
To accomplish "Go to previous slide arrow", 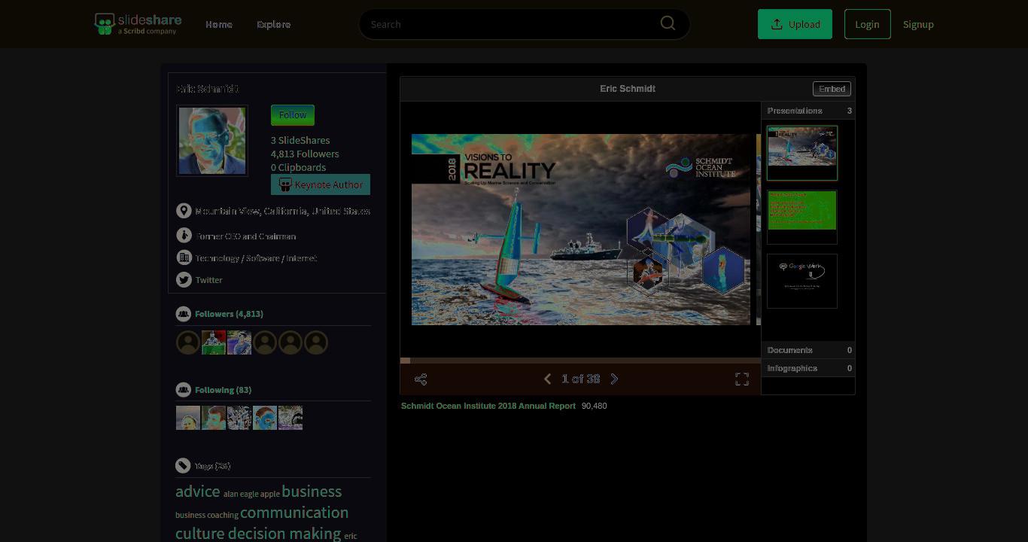I will 547,379.
